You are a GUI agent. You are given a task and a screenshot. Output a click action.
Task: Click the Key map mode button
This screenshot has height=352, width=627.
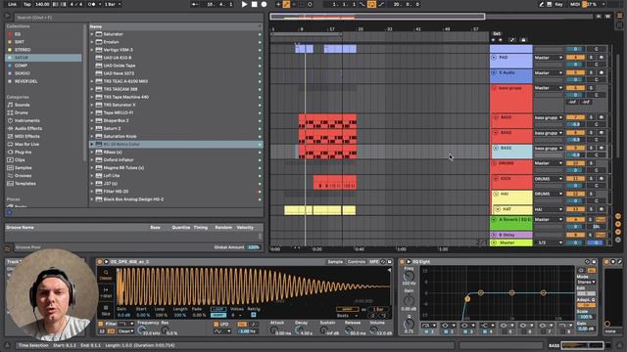[558, 4]
